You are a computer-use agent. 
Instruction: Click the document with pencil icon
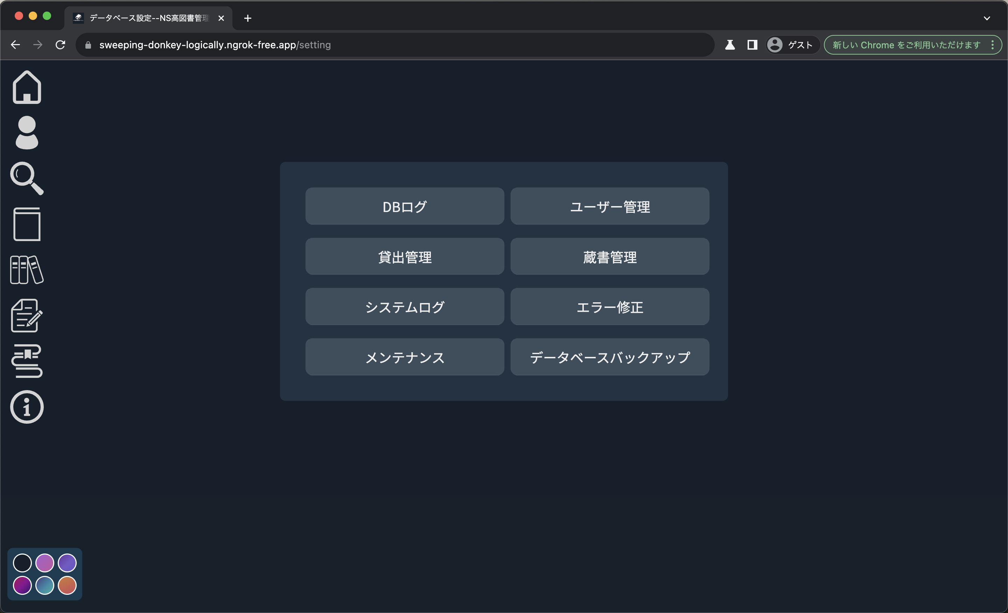27,316
